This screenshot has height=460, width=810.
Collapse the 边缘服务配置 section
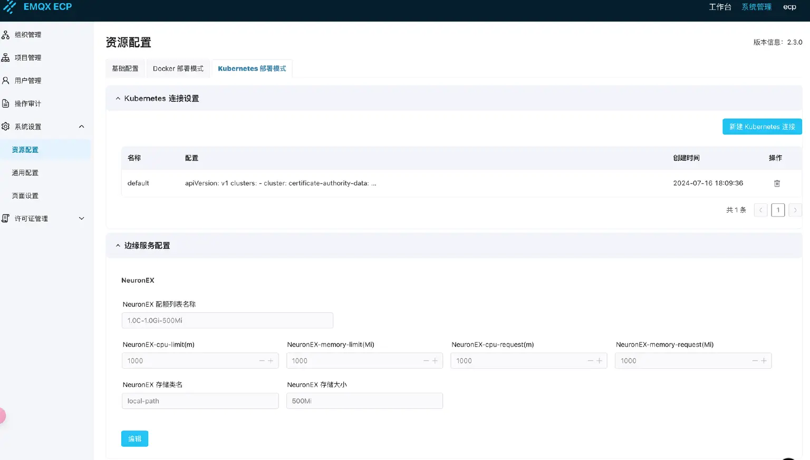click(118, 245)
